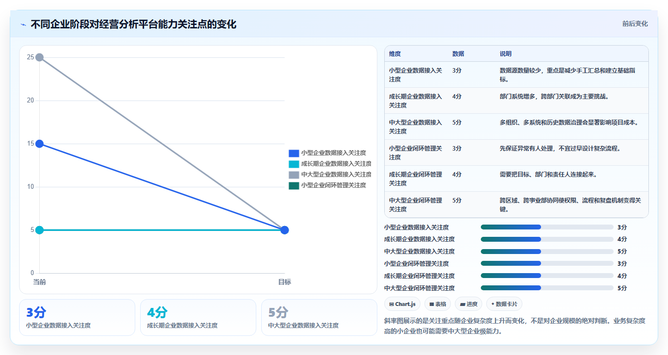Click the 小型企业数据接入关注度 progress bar
The width and height of the screenshot is (668, 355).
[547, 227]
